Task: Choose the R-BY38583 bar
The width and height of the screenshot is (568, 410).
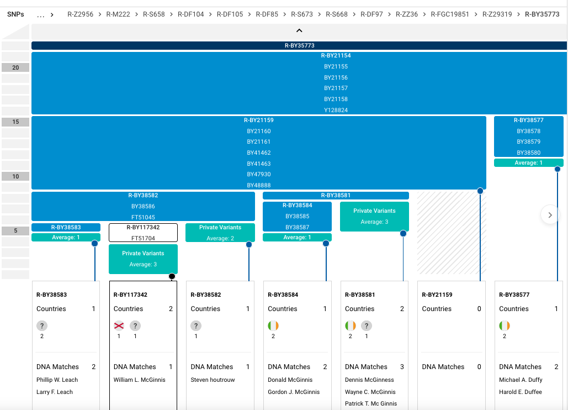Action: pos(66,227)
